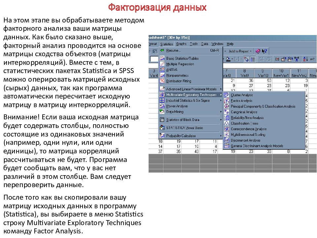Click the Add to Report button
The width and height of the screenshot is (317, 238).
coord(238,51)
